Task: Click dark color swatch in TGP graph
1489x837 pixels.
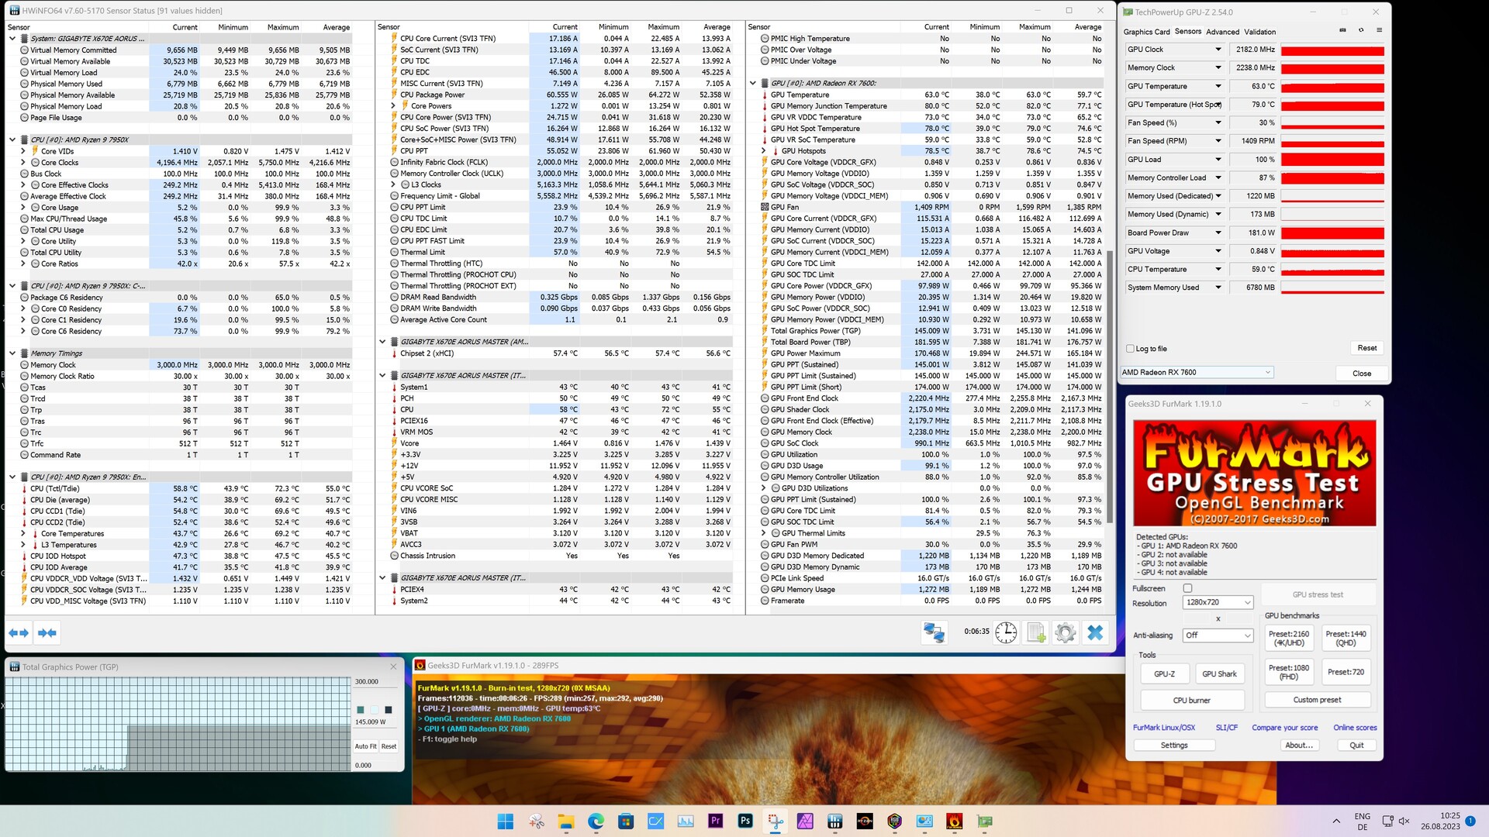Action: [389, 709]
